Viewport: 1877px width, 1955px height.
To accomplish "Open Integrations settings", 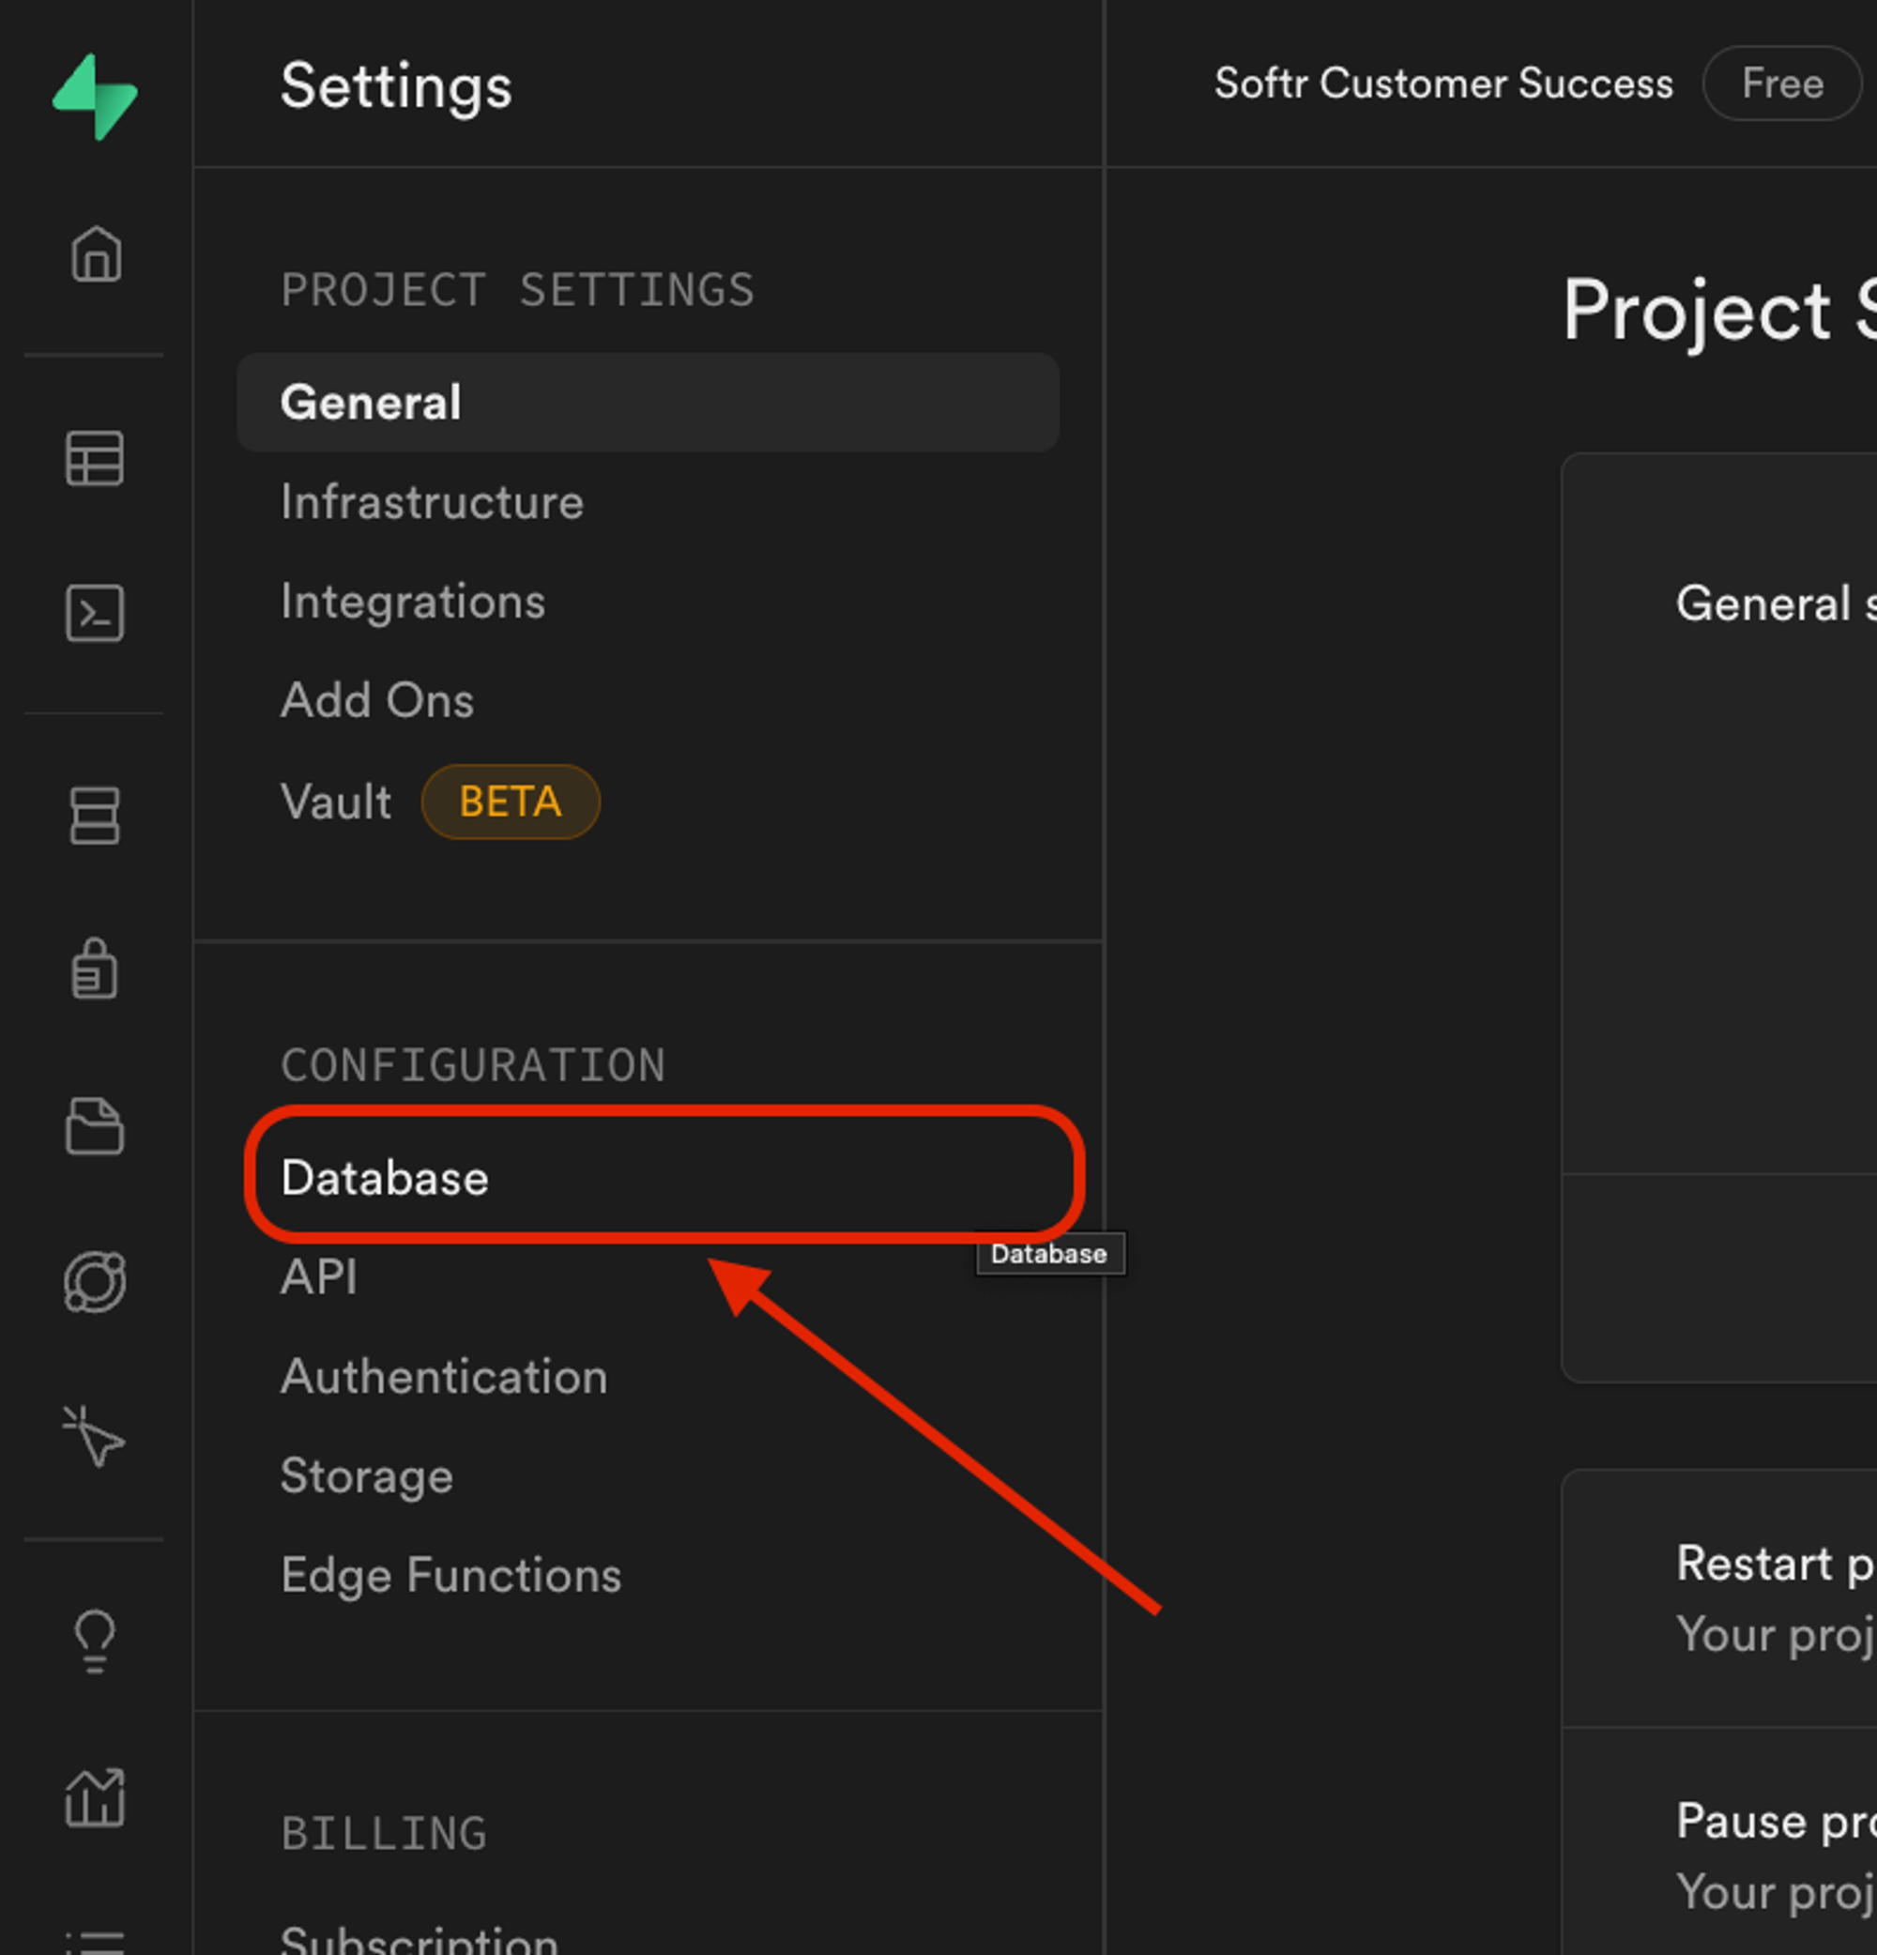I will [x=413, y=601].
